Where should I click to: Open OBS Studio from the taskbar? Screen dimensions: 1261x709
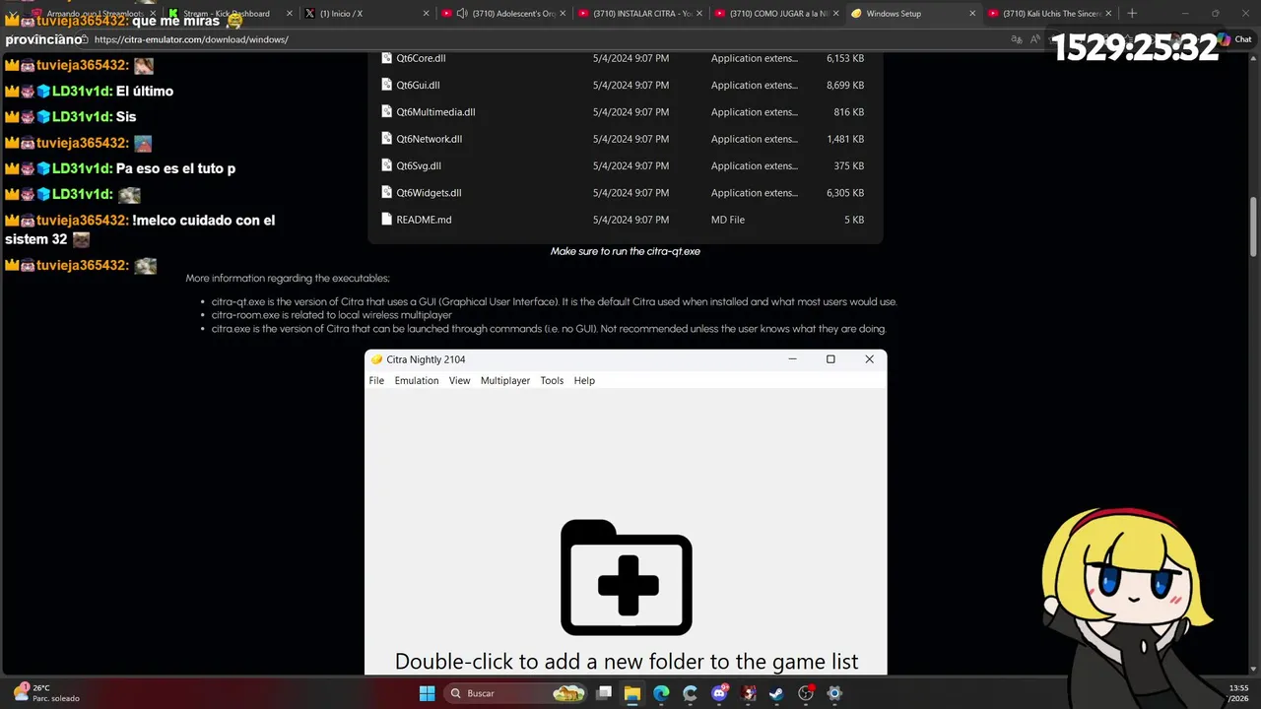click(x=806, y=693)
